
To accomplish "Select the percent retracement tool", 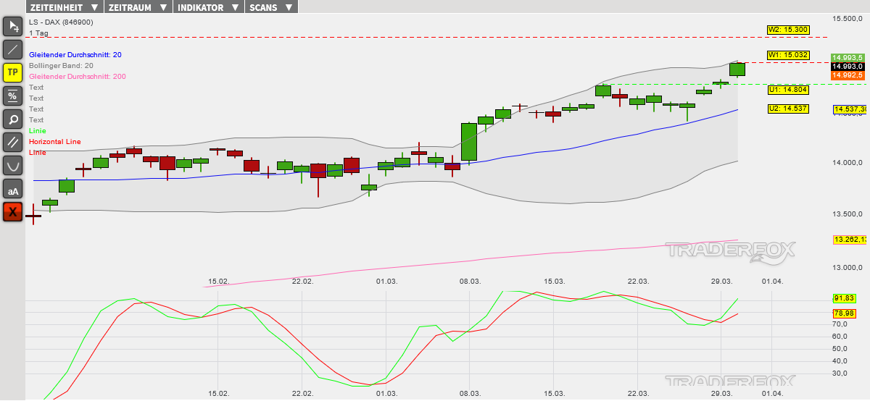I will coord(13,96).
